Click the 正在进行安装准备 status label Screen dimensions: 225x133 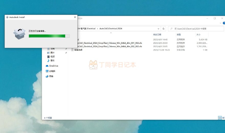37,31
